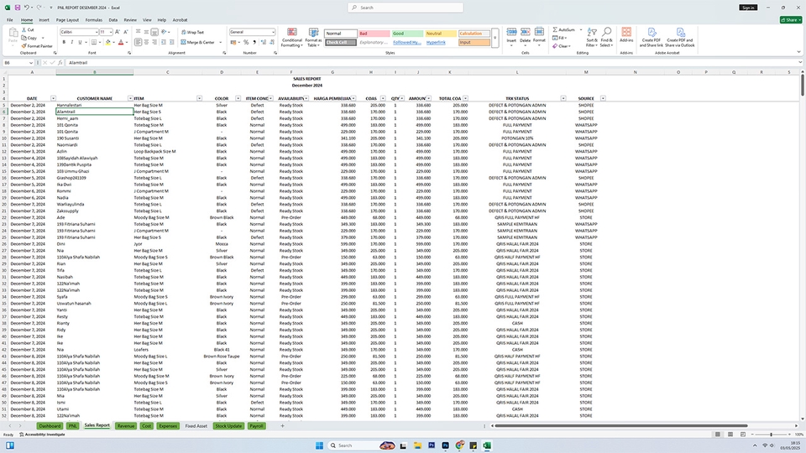Click Decrease Font Size icon

pyautogui.click(x=126, y=32)
